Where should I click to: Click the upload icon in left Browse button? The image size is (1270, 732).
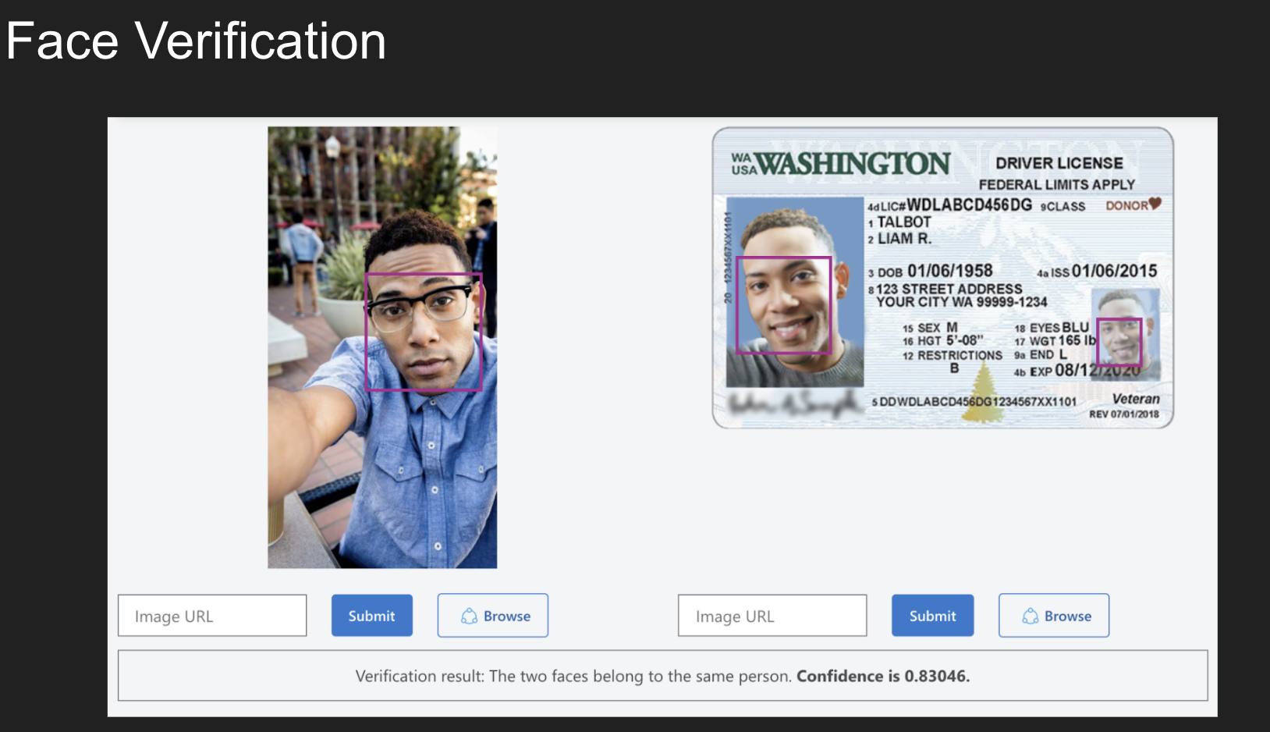tap(469, 617)
